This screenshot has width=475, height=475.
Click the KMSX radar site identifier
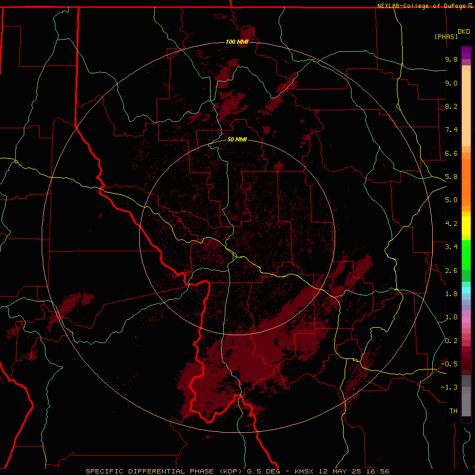click(x=304, y=471)
